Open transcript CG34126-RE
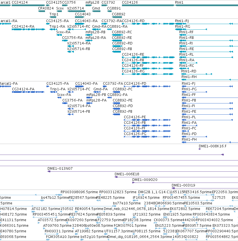 pyautogui.click(x=133, y=55)
